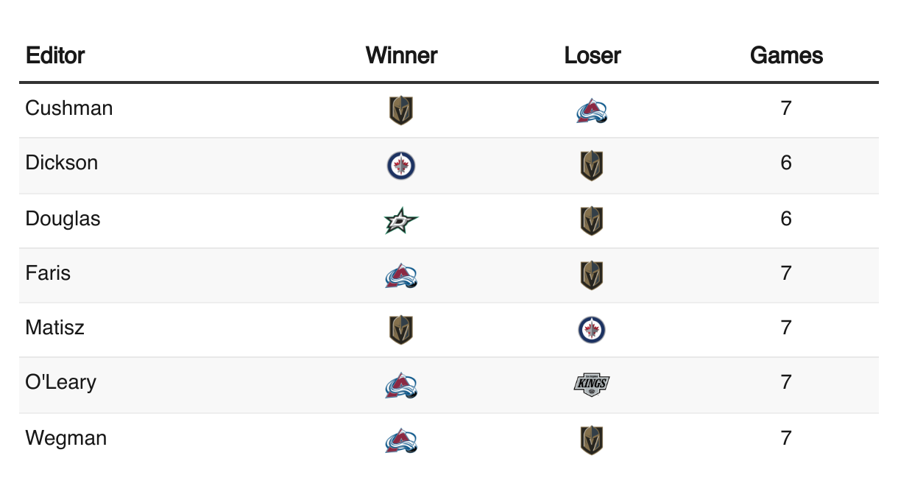Click the editor name O'Leary
Image resolution: width=898 pixels, height=486 pixels.
pos(60,382)
